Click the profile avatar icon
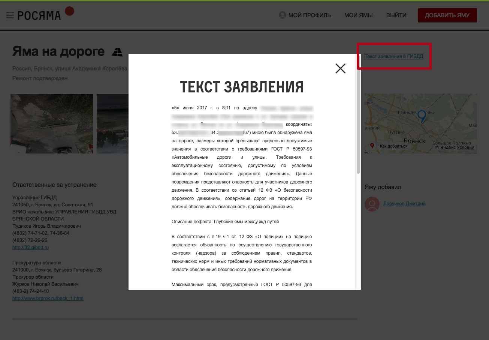Image resolution: width=489 pixels, height=340 pixels. tap(283, 15)
